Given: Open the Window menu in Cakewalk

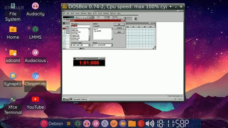Looking at the screenshot, I should tap(113, 14).
